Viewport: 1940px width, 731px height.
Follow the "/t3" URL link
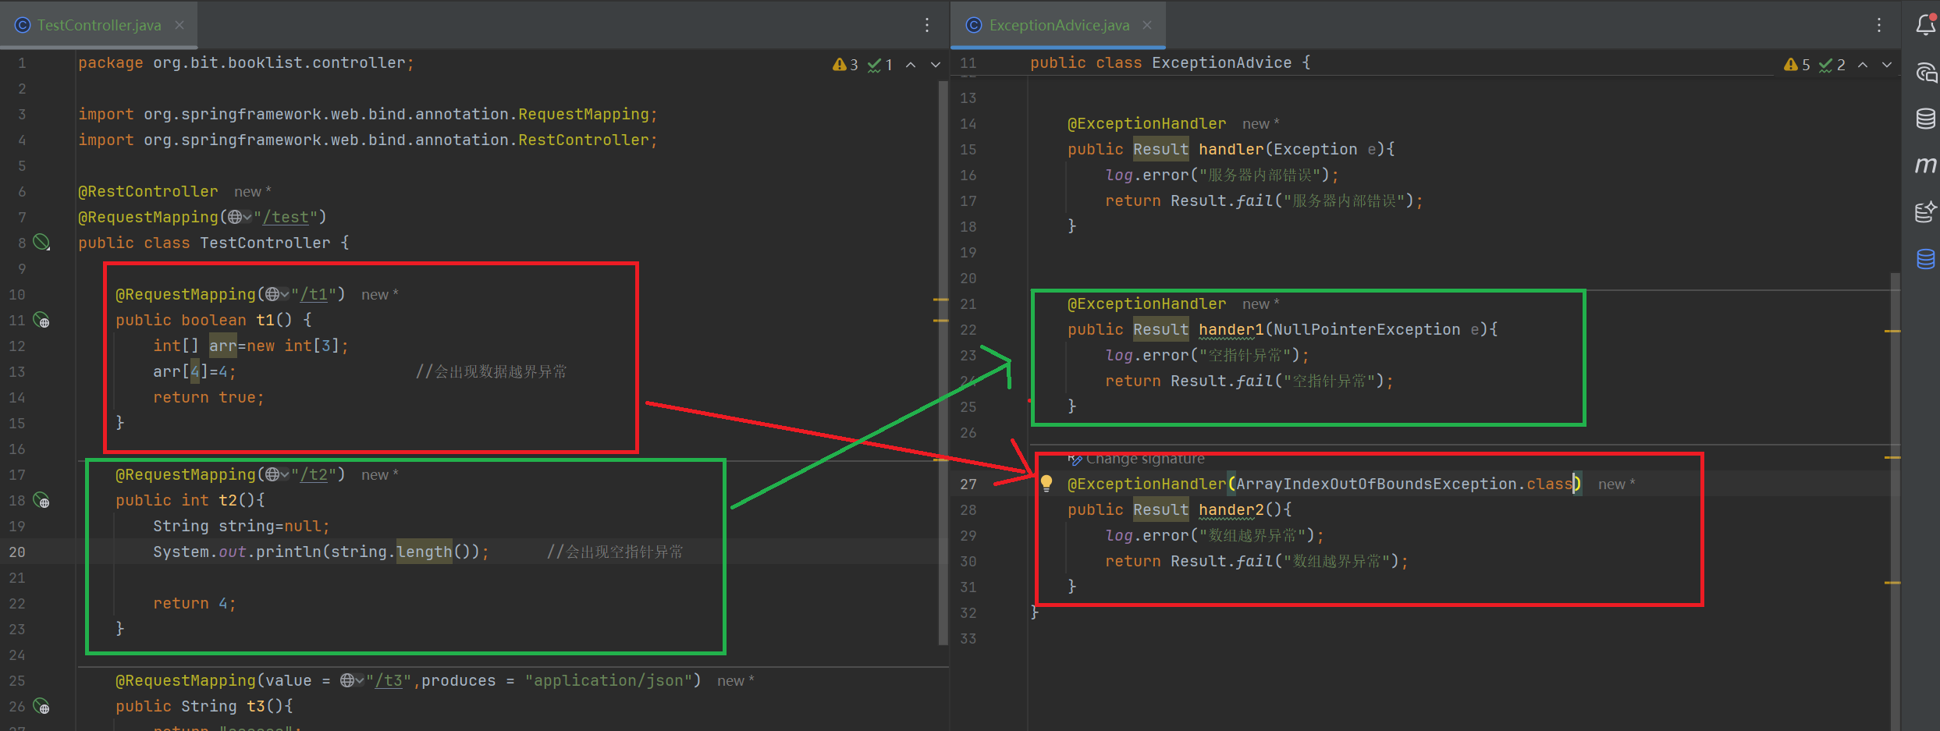(x=389, y=680)
